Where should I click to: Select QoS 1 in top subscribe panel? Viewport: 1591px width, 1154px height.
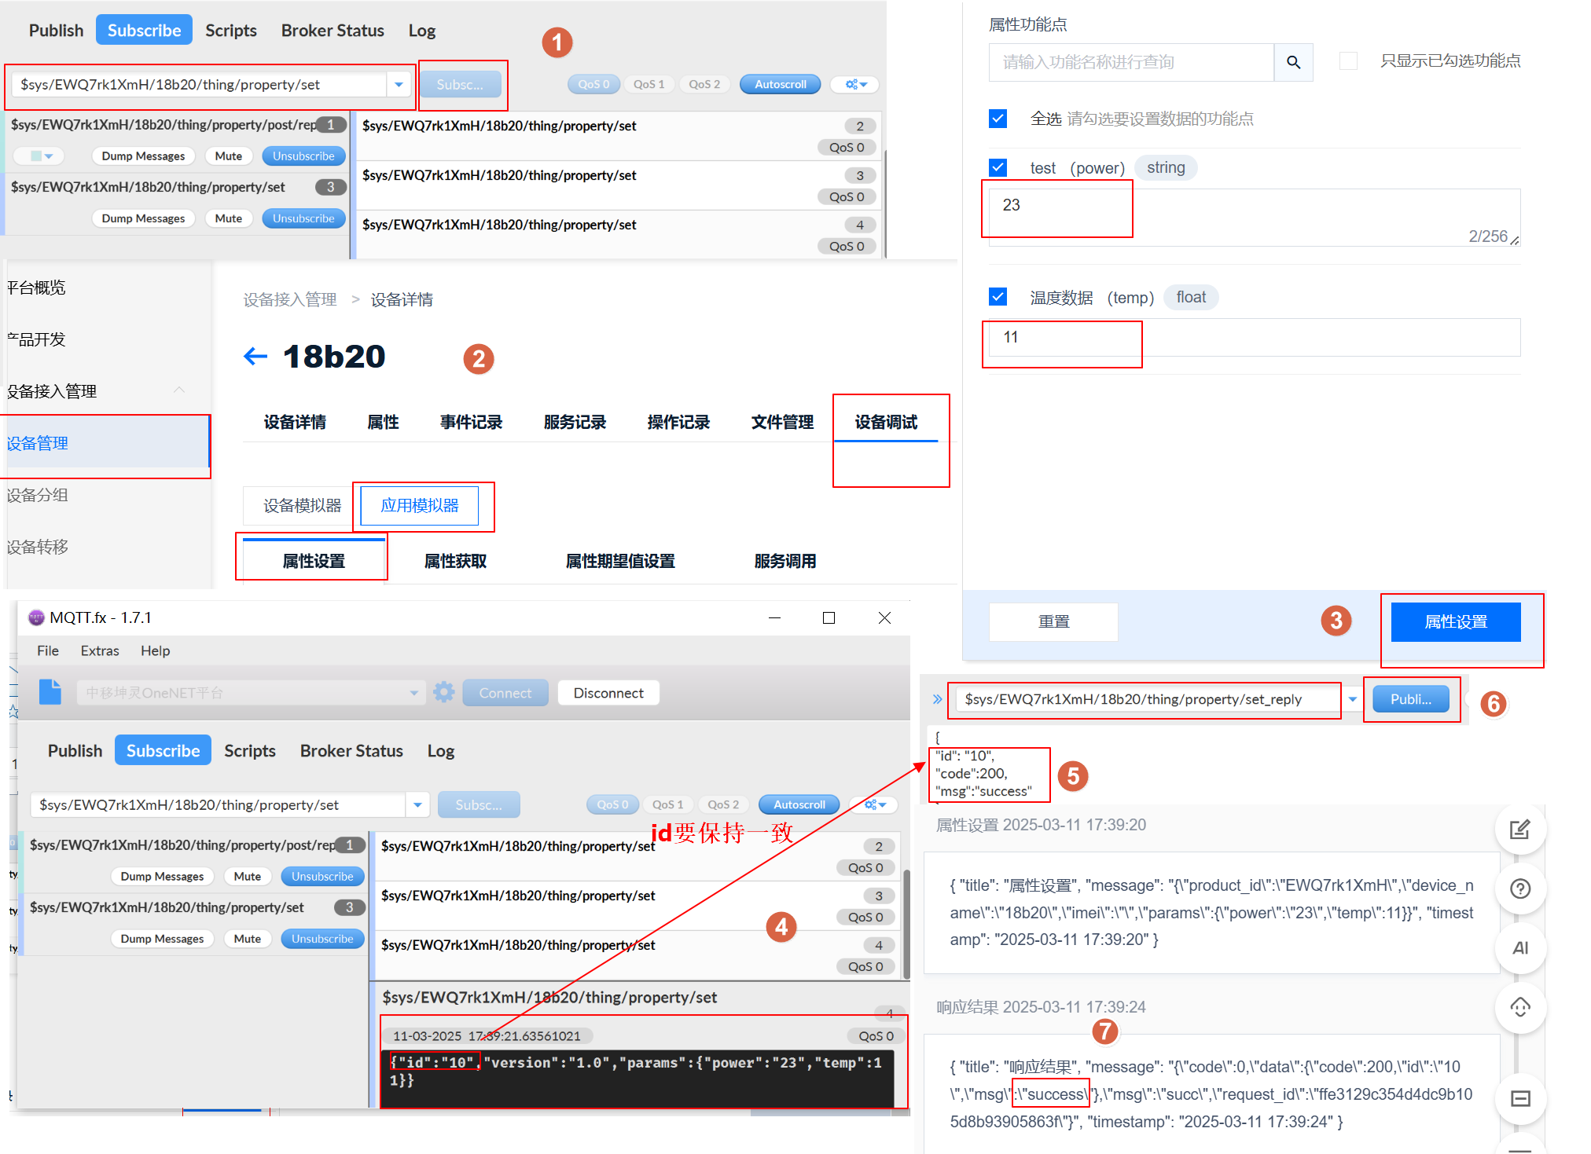click(649, 84)
